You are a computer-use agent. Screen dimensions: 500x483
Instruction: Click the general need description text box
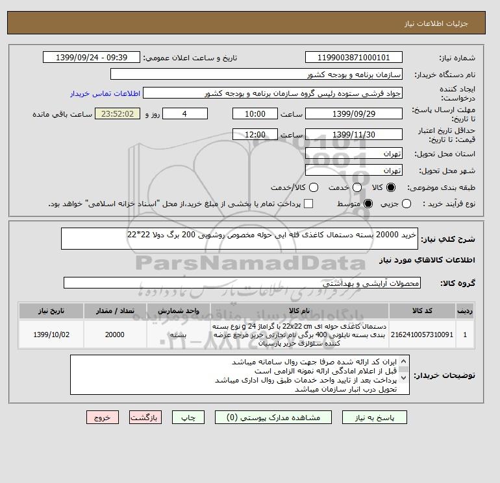[240, 239]
